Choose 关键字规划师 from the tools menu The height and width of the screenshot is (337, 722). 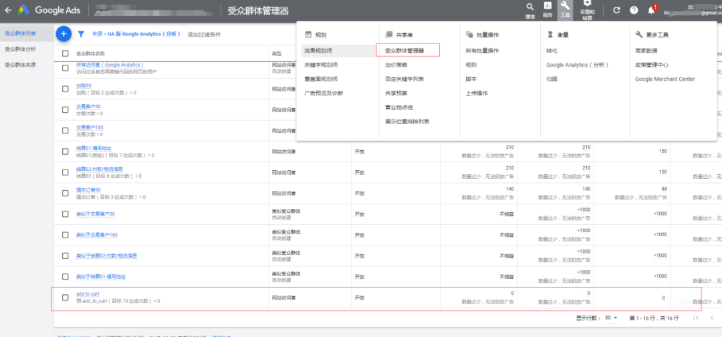tap(321, 65)
